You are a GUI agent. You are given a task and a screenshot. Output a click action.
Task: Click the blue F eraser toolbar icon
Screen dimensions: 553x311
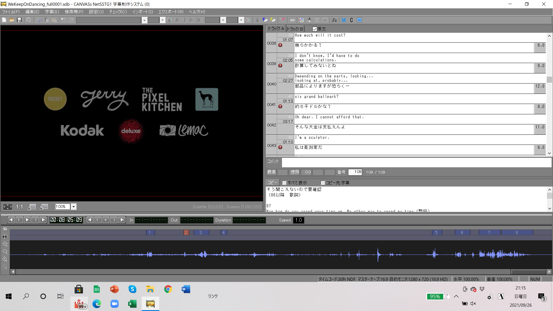pos(265,20)
